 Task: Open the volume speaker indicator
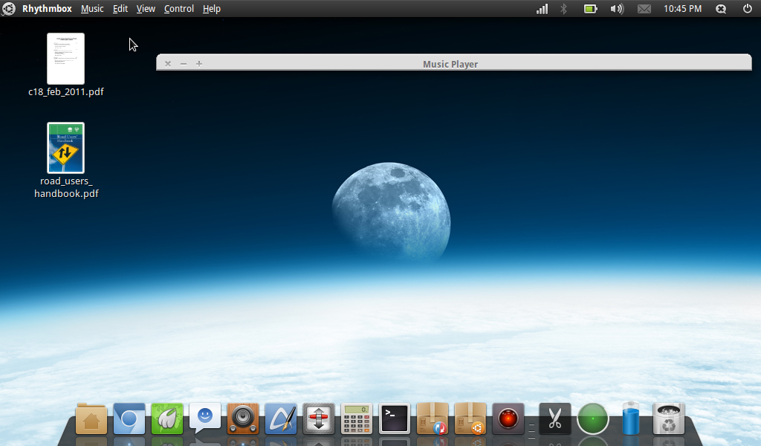617,9
